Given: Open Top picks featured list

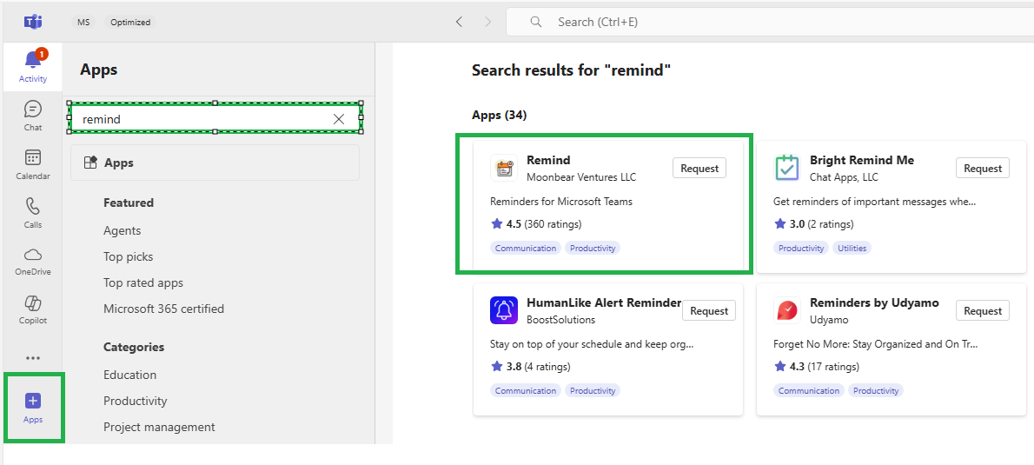Looking at the screenshot, I should coord(128,256).
